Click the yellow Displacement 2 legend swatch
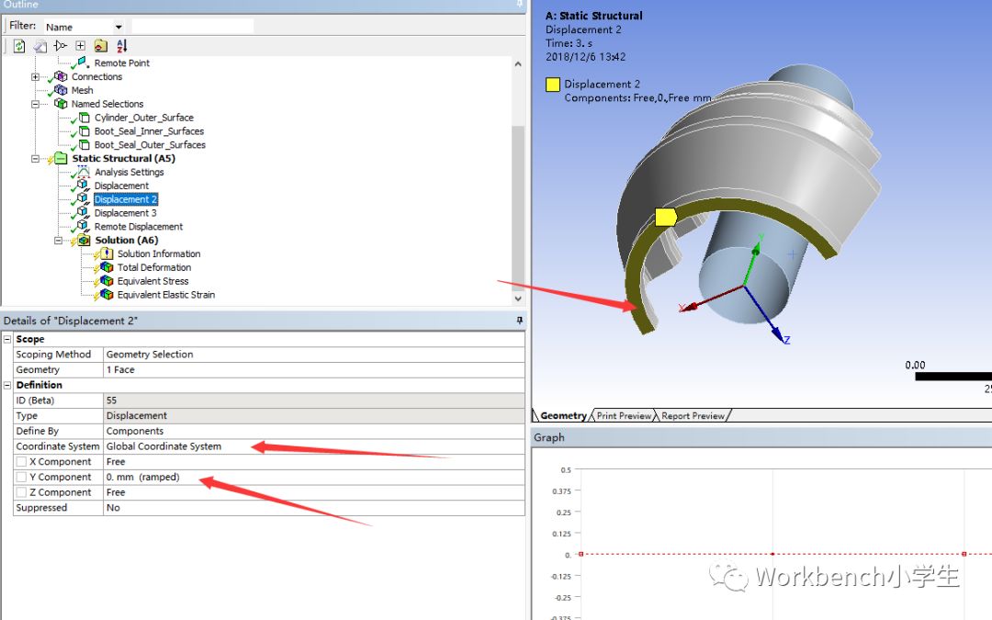Viewport: 992px width, 620px height. 553,85
